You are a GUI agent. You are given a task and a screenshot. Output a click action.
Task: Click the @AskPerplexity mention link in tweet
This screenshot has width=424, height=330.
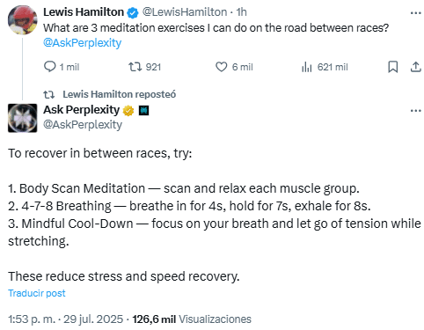[83, 43]
